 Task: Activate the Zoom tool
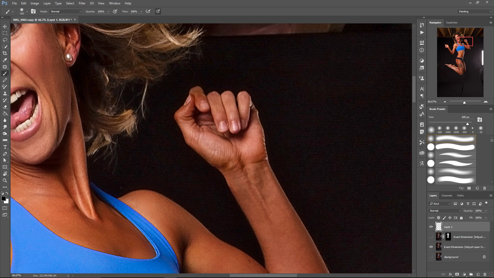5,180
